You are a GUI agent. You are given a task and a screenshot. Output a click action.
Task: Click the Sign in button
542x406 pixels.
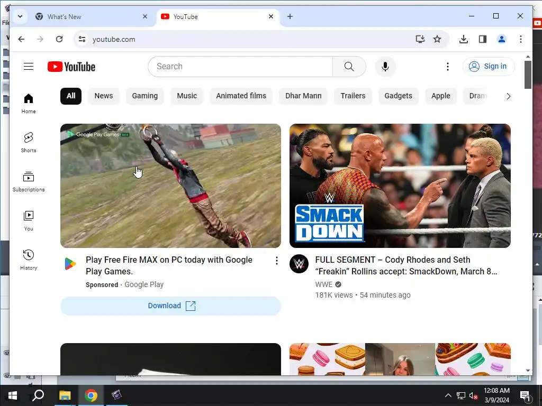(489, 66)
